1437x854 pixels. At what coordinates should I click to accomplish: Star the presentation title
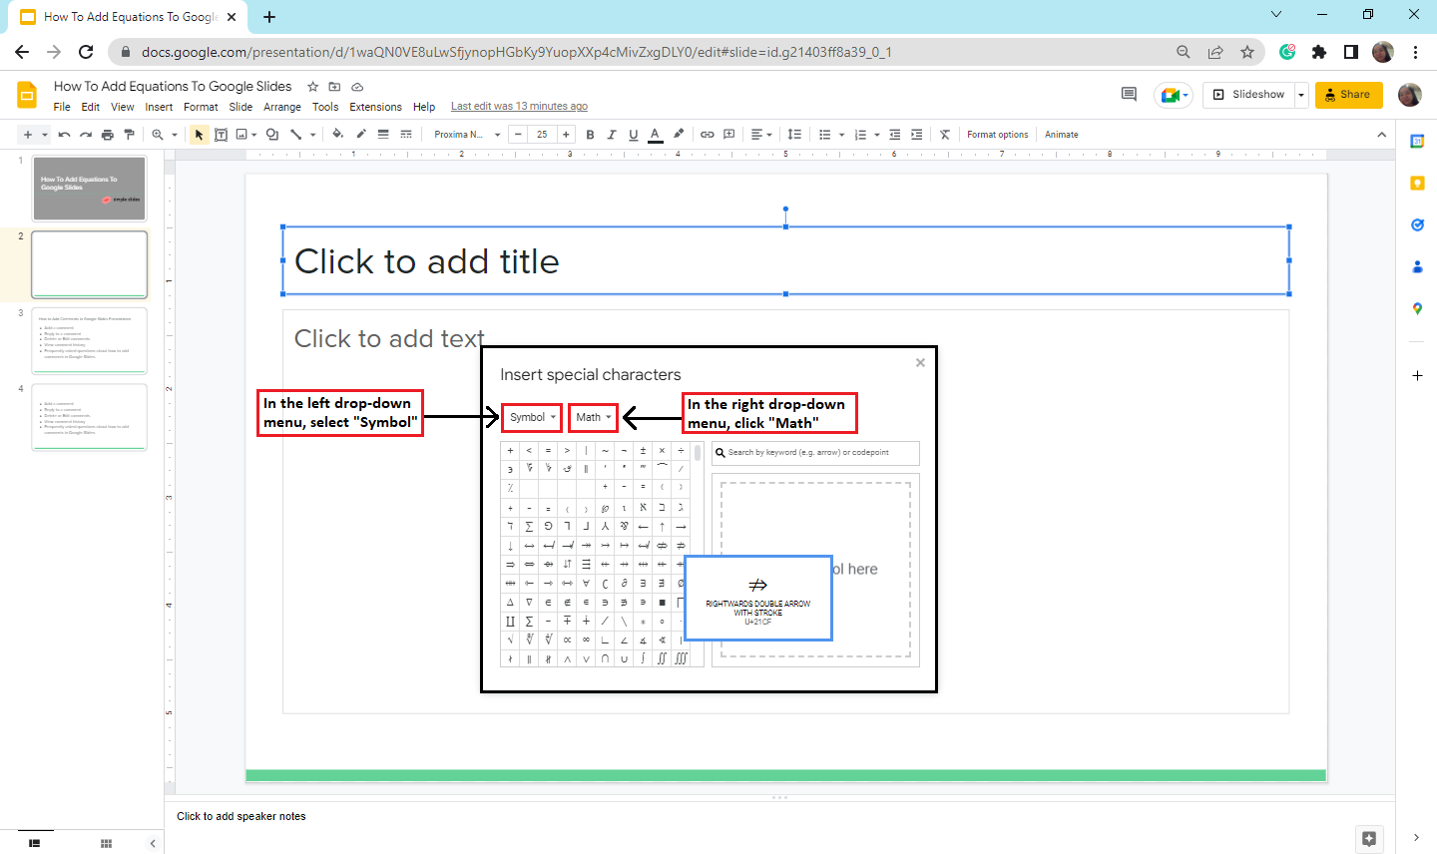point(313,87)
